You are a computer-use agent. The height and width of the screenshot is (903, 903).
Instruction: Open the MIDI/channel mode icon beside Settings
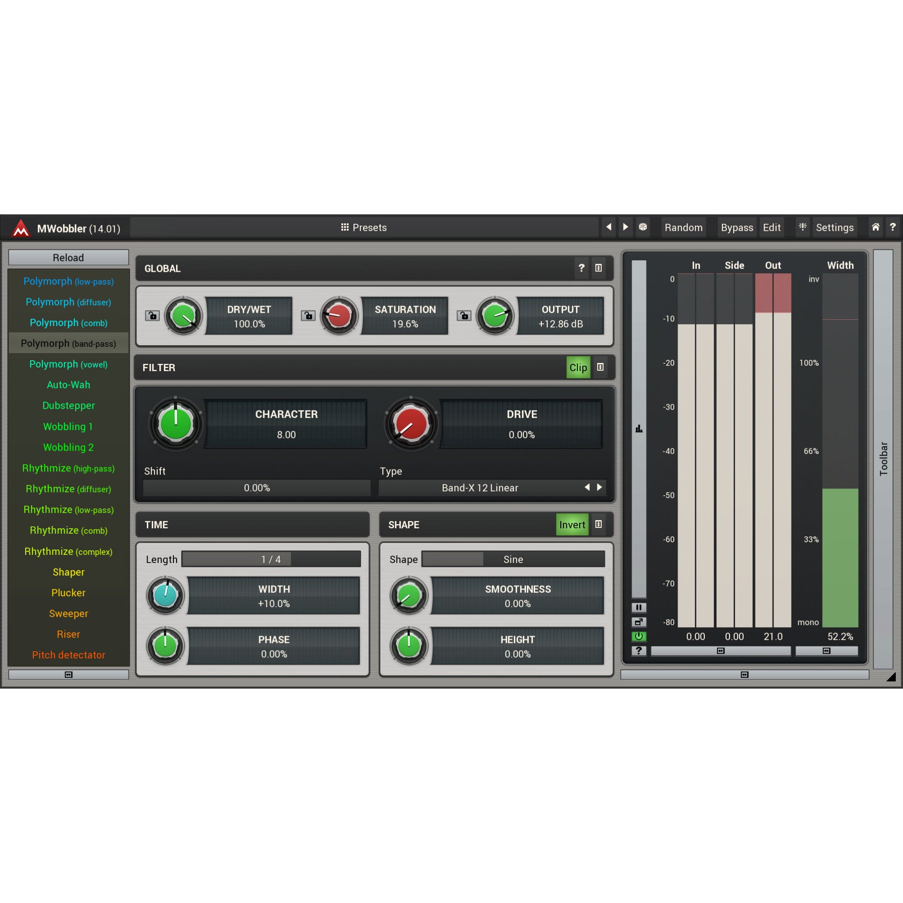click(x=802, y=227)
